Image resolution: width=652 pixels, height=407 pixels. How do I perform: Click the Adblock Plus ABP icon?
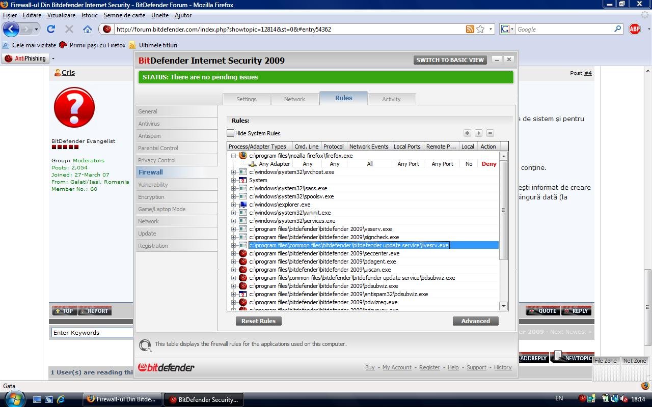(635, 29)
